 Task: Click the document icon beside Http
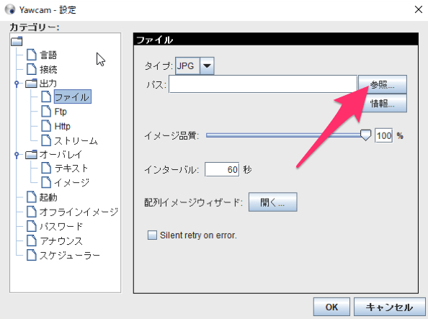(46, 126)
